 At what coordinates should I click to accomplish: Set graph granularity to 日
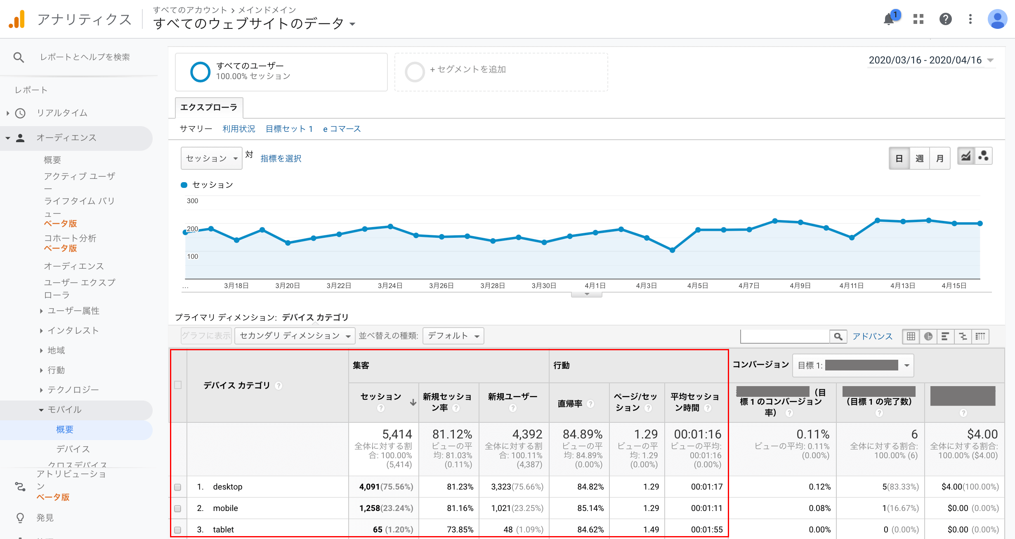[x=899, y=159]
